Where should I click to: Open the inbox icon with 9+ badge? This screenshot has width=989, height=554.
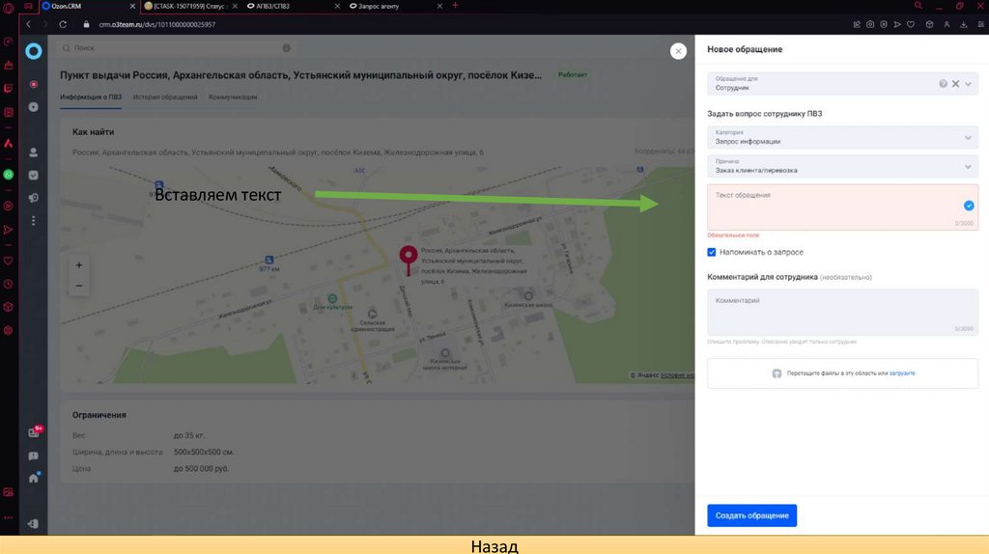(x=34, y=432)
